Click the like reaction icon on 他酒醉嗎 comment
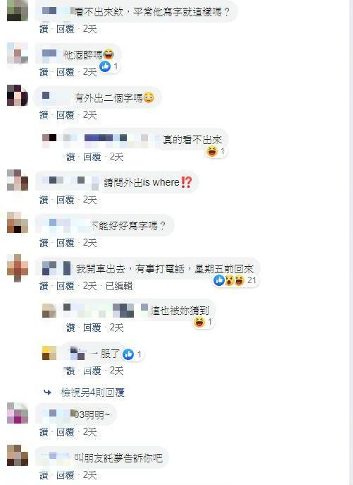353x485 pixels. point(105,66)
